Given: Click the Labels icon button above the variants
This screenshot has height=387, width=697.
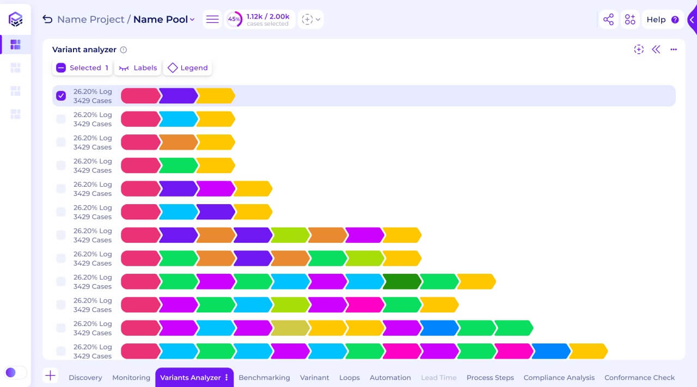Looking at the screenshot, I should (124, 67).
